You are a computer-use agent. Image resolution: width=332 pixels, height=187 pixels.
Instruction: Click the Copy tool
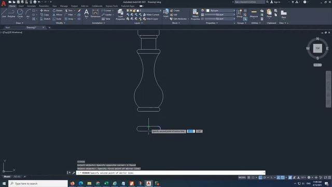click(x=45, y=15)
